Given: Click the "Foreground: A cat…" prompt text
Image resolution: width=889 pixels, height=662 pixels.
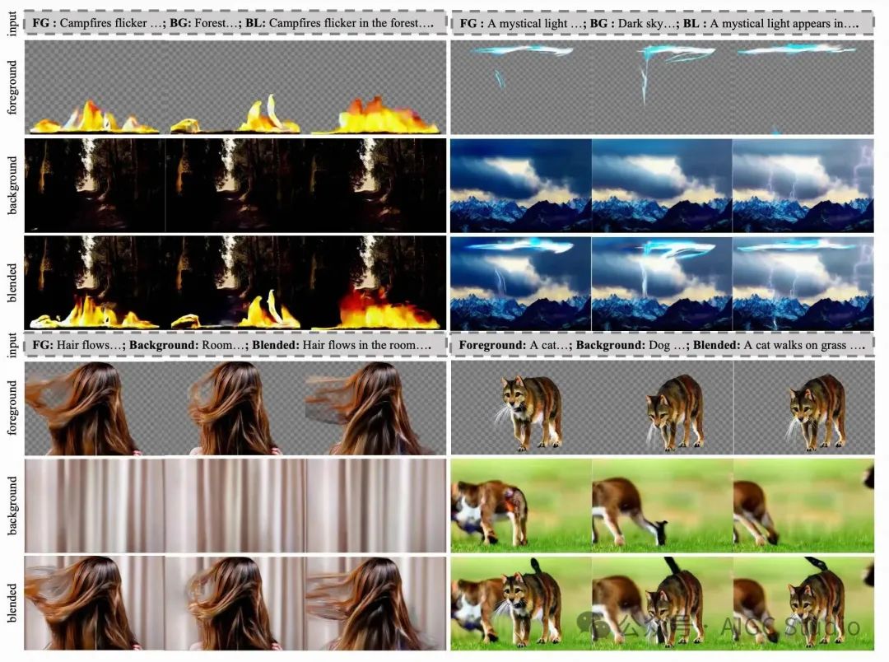Looking at the screenshot, I should point(514,345).
